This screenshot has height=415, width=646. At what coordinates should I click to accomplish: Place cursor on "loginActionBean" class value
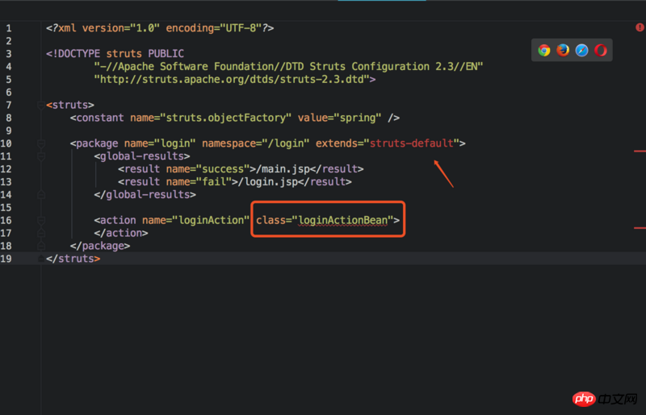(342, 221)
